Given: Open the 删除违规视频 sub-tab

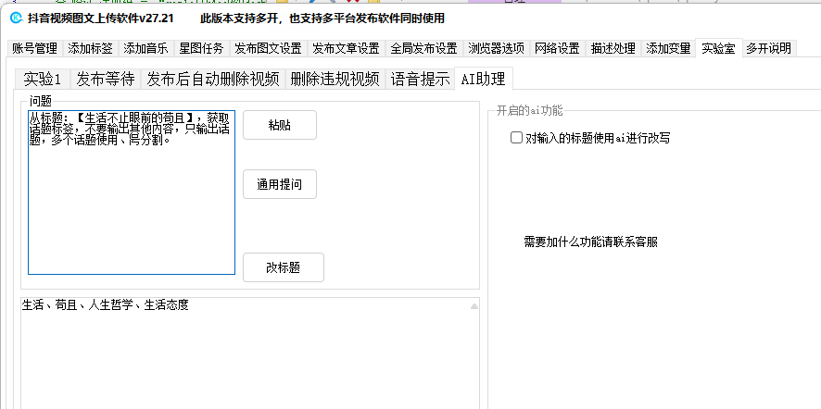Looking at the screenshot, I should point(335,79).
